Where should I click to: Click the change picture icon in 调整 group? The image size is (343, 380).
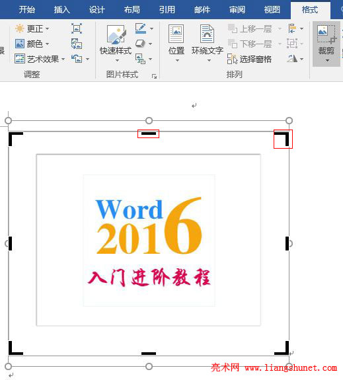click(77, 44)
